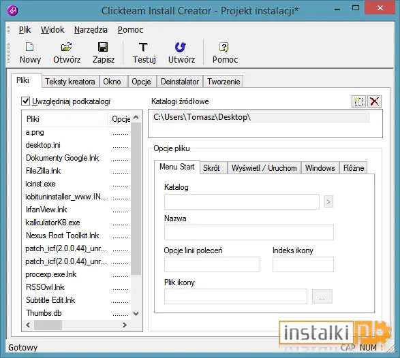Click horizontal scroll right arrow
Screen dimensions: 400x358
[x=125, y=325]
